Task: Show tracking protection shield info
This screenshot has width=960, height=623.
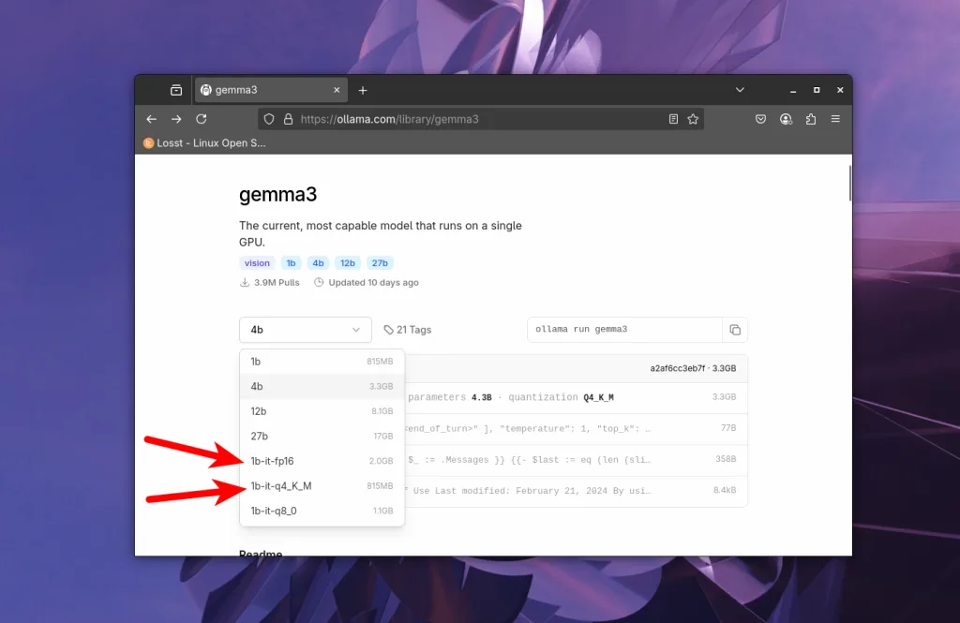Action: (x=269, y=119)
